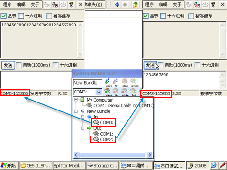Enable receive 十六进制 checkbox in COM2 window
The image size is (227, 170).
pyautogui.click(x=163, y=16)
